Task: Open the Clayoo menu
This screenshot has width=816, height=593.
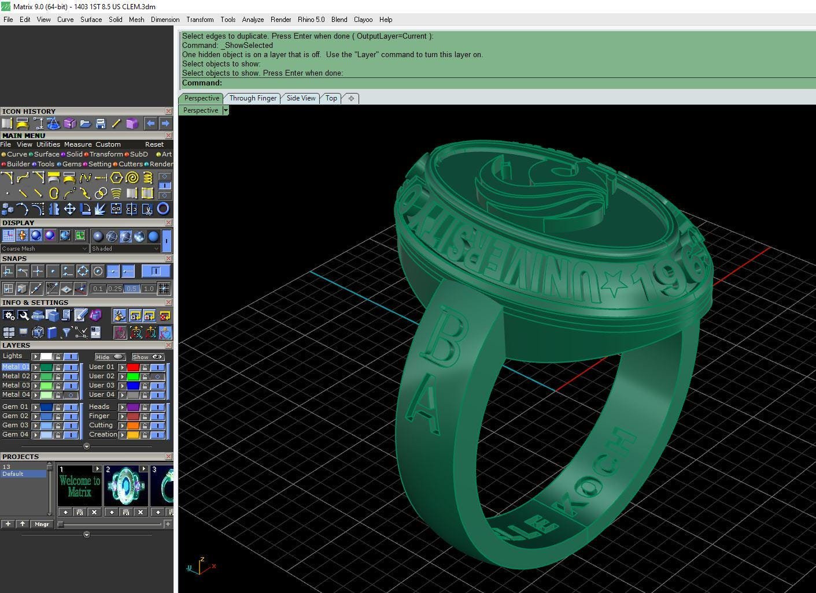Action: pos(363,20)
